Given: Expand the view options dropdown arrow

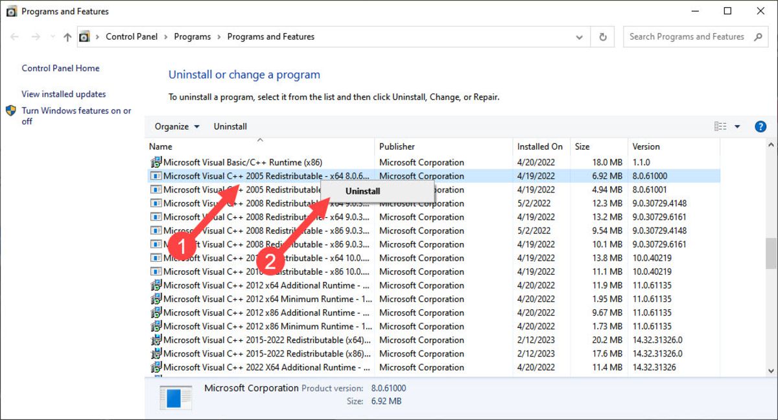Looking at the screenshot, I should 737,126.
